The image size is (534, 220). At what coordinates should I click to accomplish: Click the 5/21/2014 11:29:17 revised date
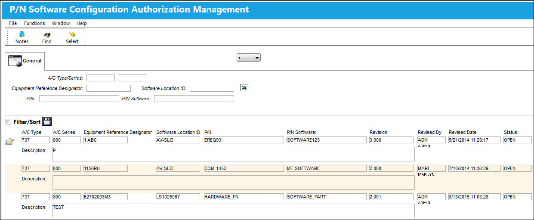tap(475, 140)
